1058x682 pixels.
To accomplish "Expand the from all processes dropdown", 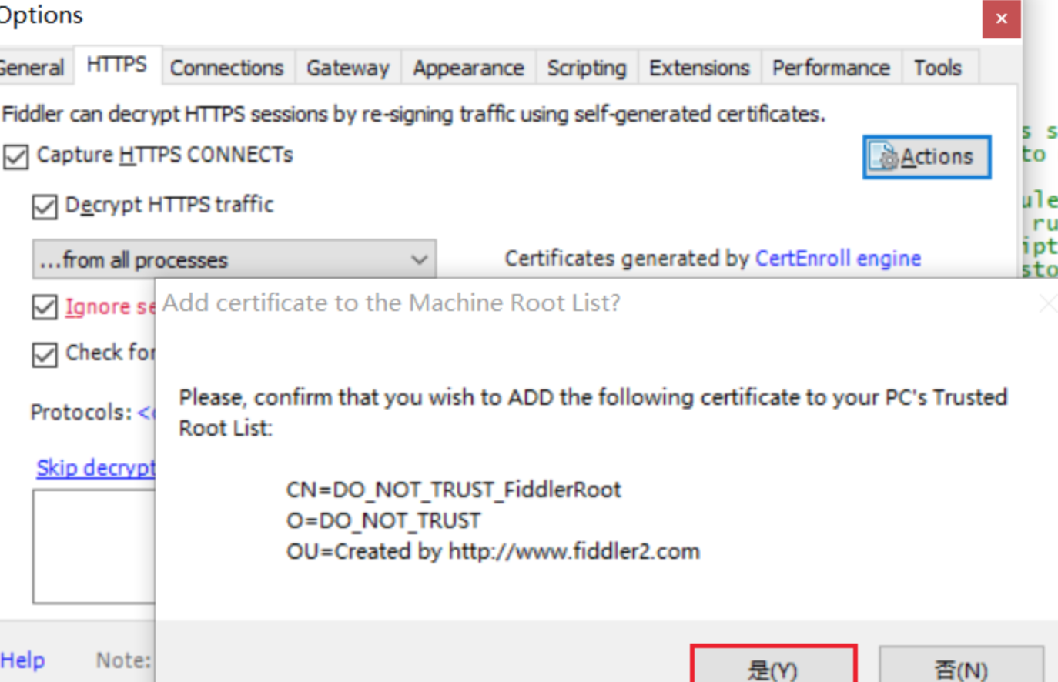I will coord(234,259).
